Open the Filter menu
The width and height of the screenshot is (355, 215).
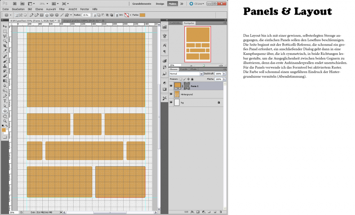[x=62, y=9]
